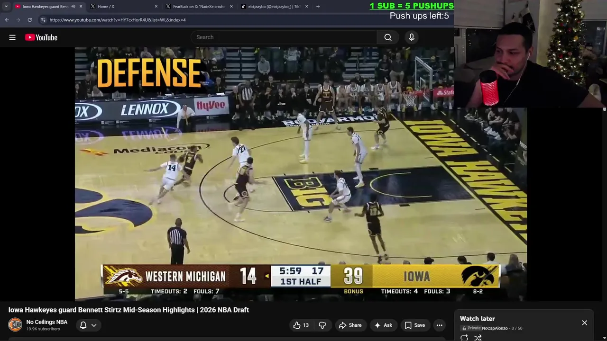Screen dimensions: 607x341
Task: Open the three-dot more actions menu
Action: click(440, 325)
